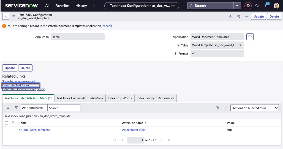Show Application record info icon
This screenshot has width=283, height=149.
250,37
